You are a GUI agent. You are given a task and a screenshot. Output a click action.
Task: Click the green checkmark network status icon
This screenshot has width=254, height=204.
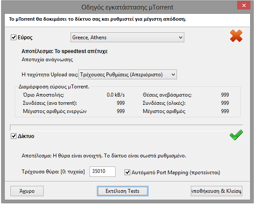coord(236,135)
